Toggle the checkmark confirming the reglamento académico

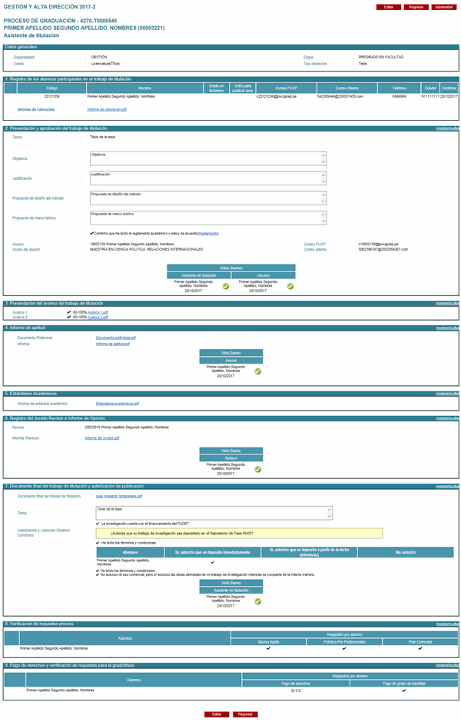pos(92,234)
